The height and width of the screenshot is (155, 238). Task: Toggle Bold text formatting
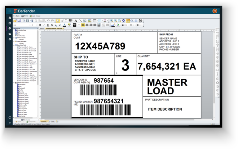pyautogui.click(x=40, y=25)
